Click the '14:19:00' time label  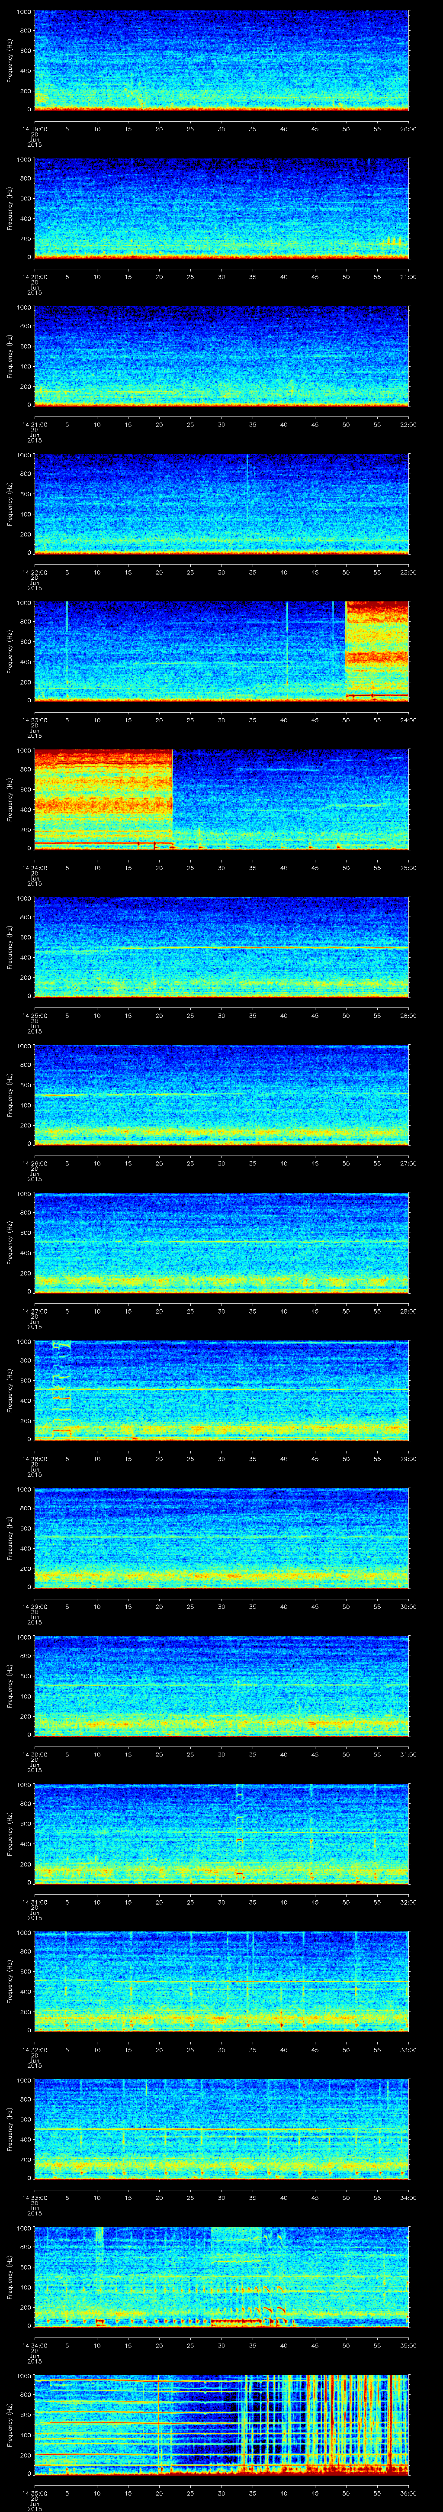click(34, 129)
